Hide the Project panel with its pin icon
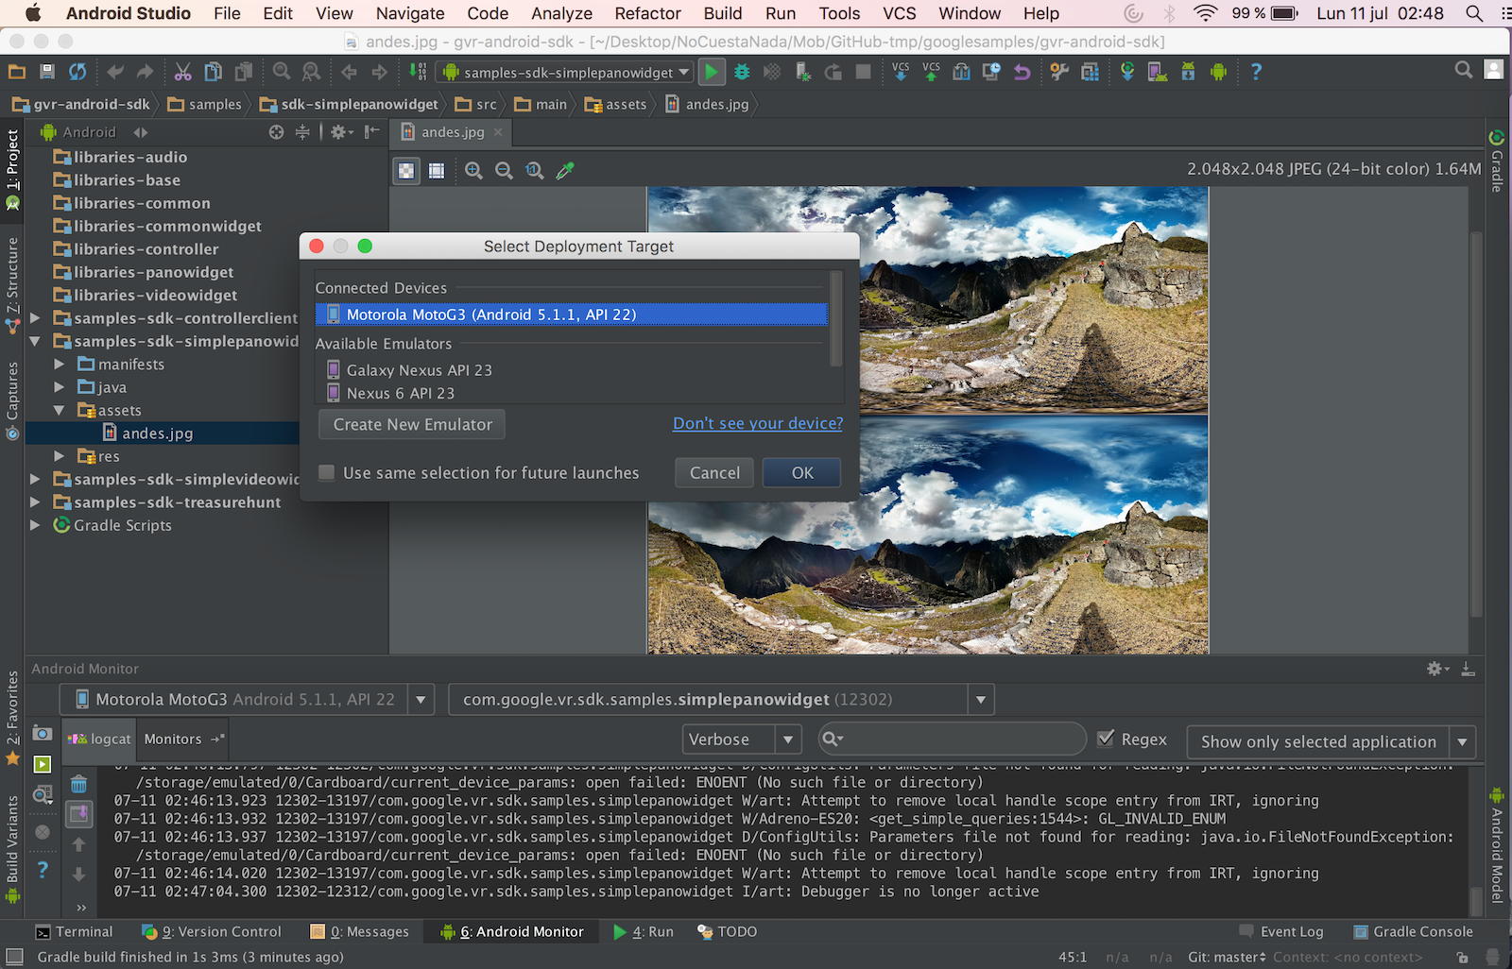This screenshot has height=969, width=1512. pyautogui.click(x=372, y=132)
